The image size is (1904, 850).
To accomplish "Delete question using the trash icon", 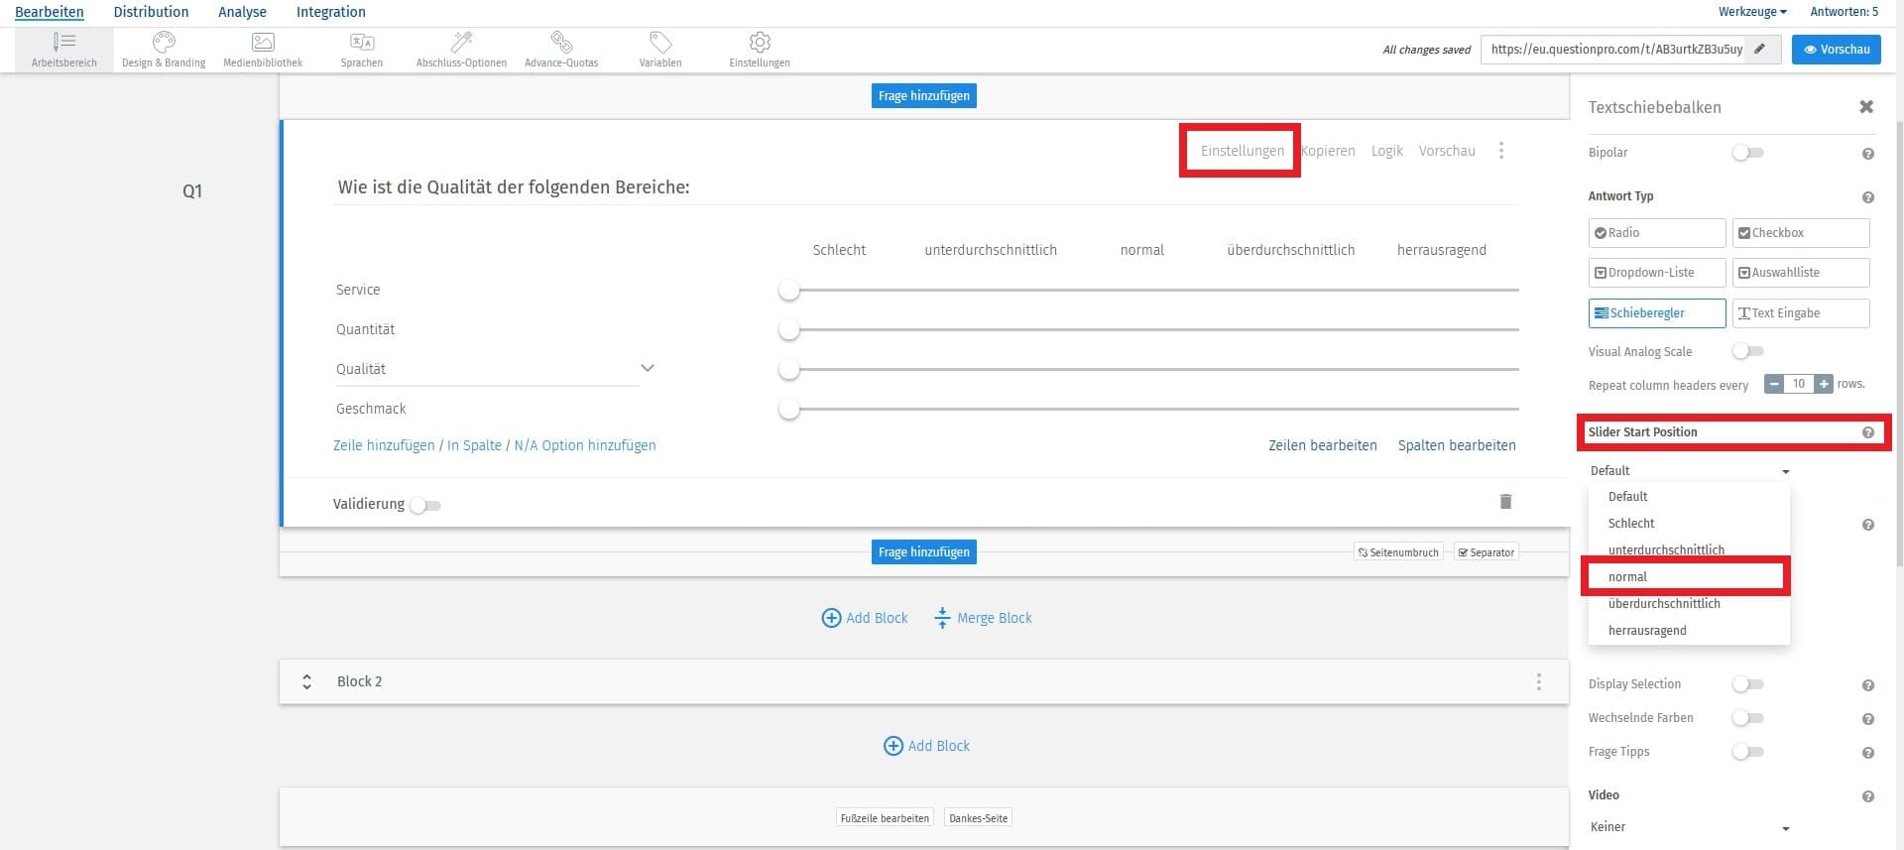I will click(1505, 501).
